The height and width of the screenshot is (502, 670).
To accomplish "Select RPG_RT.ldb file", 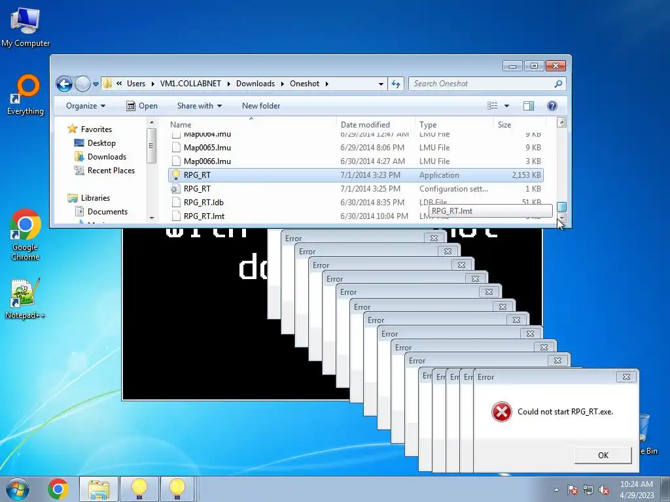I will pos(356,203).
